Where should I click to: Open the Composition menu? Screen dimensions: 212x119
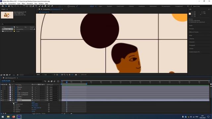(12, 4)
